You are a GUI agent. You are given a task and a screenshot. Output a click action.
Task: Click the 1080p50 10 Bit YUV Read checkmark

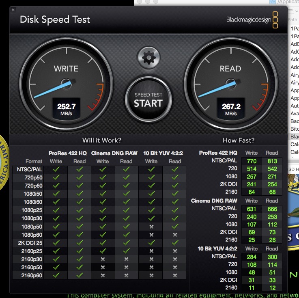pos(175,227)
